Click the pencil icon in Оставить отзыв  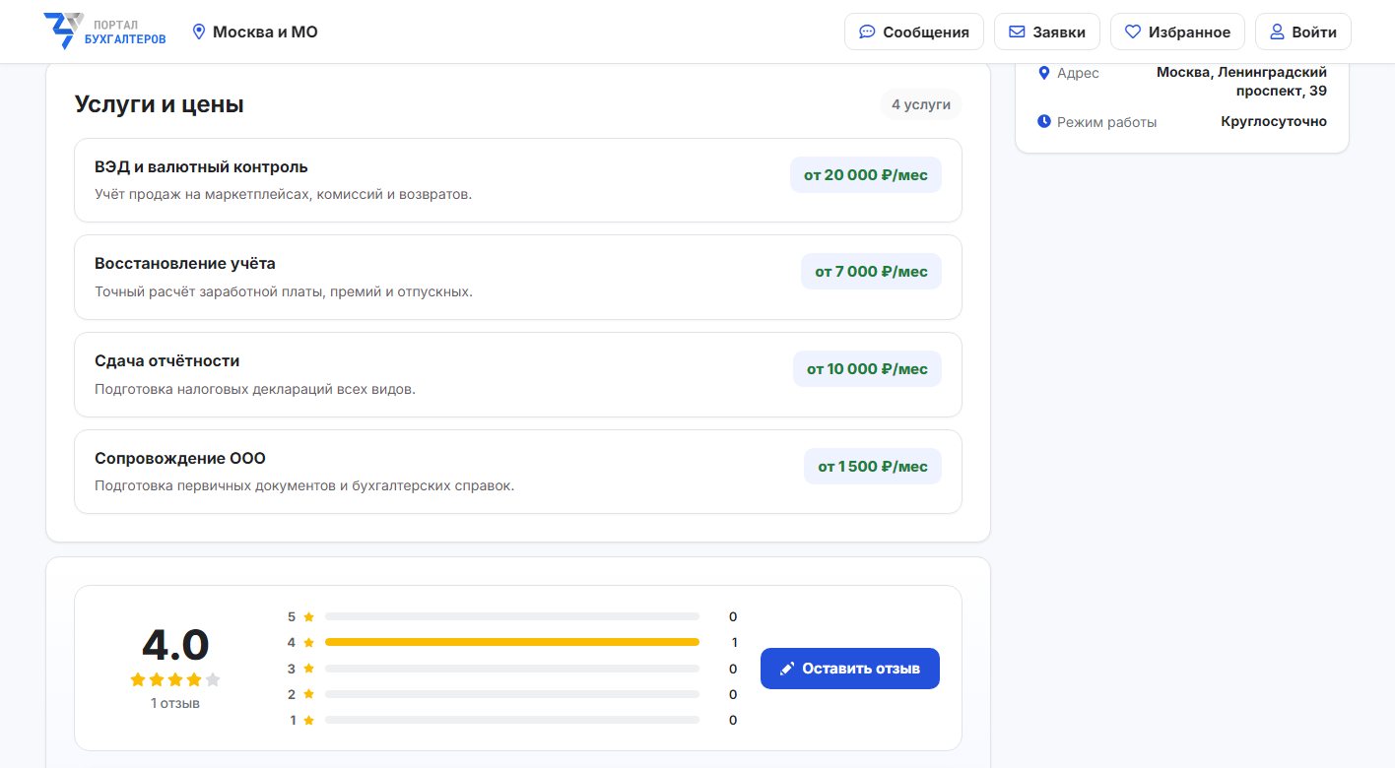pyautogui.click(x=786, y=669)
